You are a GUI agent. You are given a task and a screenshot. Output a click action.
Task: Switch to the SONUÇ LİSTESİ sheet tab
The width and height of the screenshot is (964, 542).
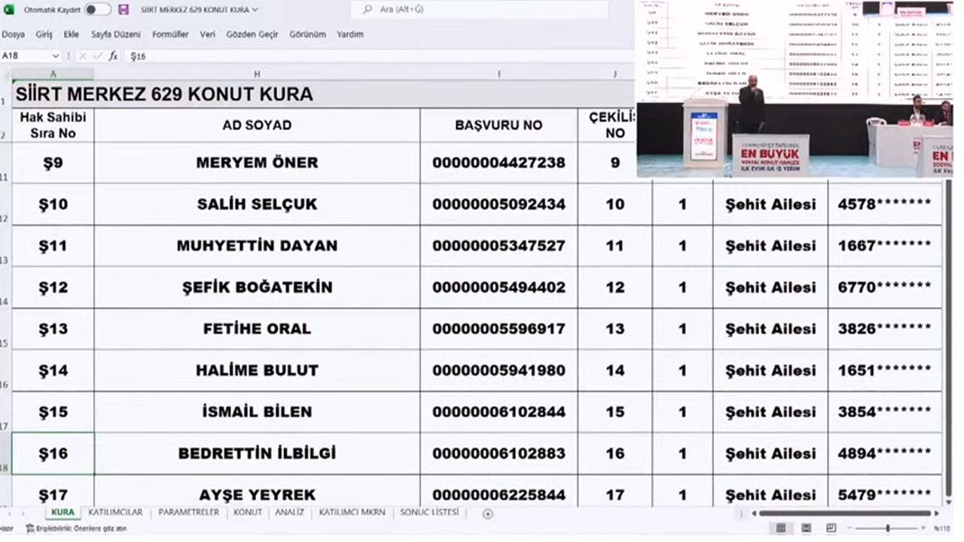[429, 512]
